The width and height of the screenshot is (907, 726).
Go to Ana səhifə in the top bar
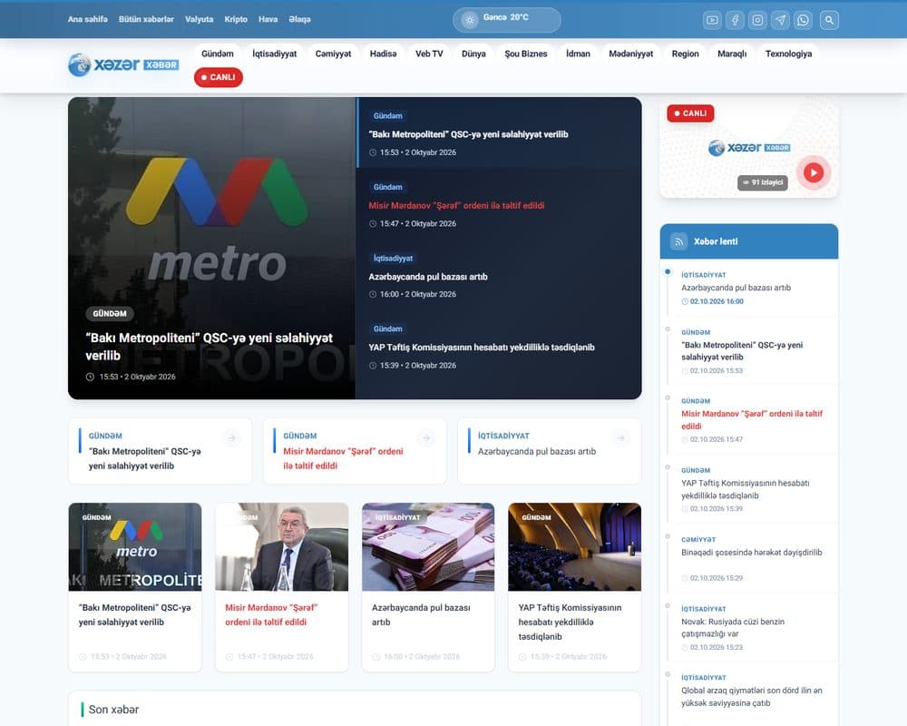coord(87,19)
